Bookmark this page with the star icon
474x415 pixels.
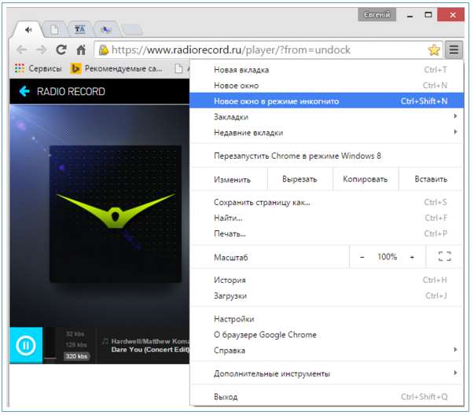[434, 50]
